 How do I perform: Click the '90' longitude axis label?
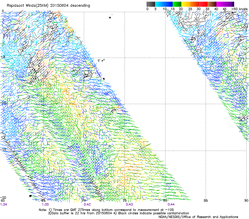(246, 200)
